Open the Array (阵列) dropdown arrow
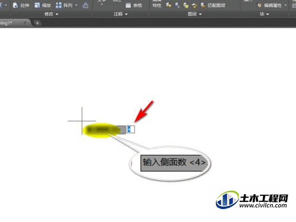 (x=76, y=5)
